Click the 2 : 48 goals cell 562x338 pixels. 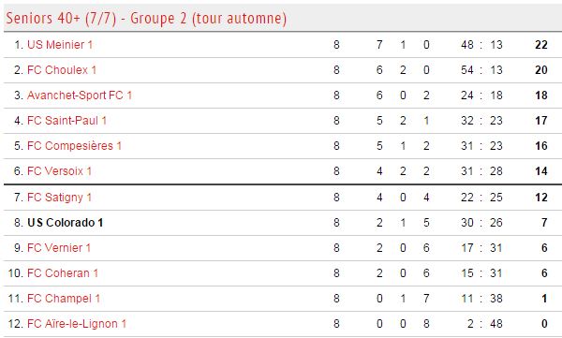pos(484,324)
